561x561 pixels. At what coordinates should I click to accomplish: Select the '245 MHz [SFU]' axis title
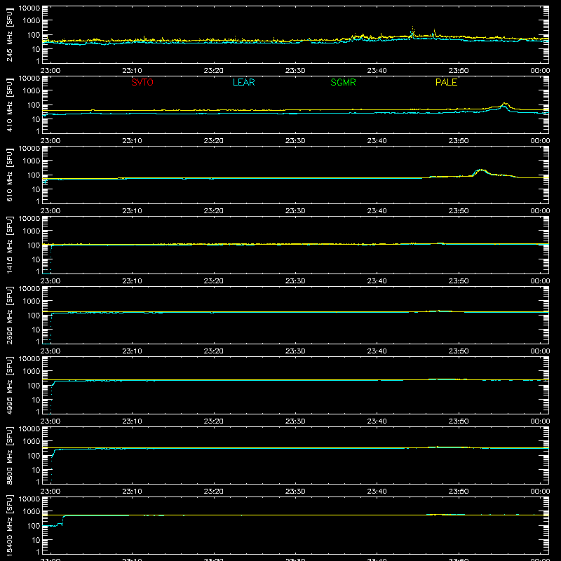pyautogui.click(x=10, y=34)
